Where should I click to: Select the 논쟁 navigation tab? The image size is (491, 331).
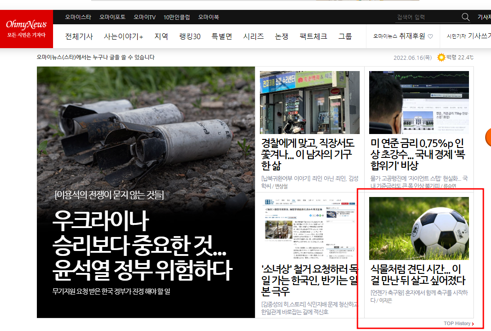281,36
